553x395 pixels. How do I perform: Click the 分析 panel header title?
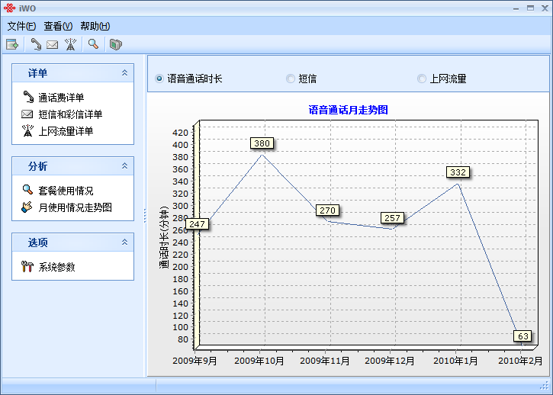click(x=37, y=166)
